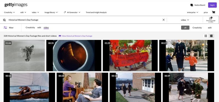
Task: Click the image icon beside View Footage link
Action: 60,36
